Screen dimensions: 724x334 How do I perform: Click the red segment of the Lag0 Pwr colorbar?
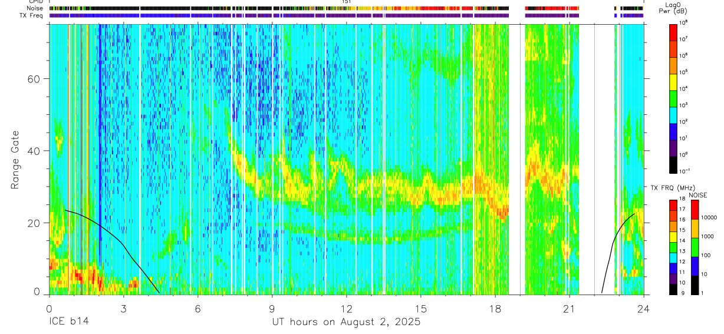(673, 32)
